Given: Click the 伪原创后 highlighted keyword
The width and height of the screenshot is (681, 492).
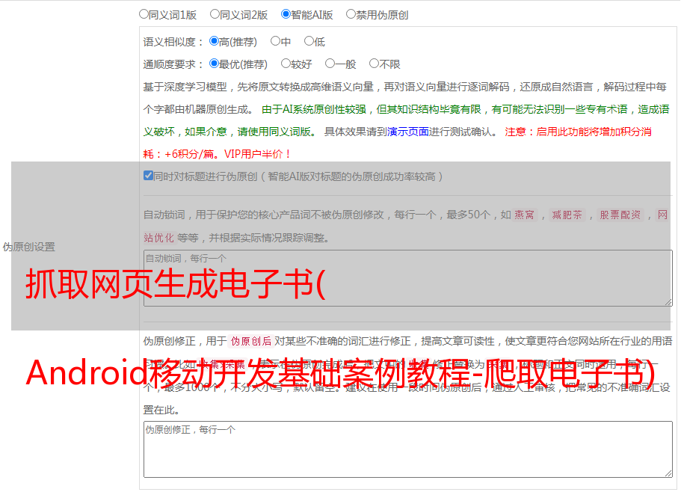Looking at the screenshot, I should 251,341.
